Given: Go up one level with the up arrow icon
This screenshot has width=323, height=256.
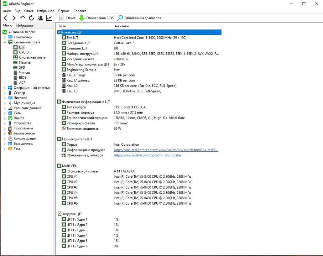Looking at the screenshot, I should 23,18.
